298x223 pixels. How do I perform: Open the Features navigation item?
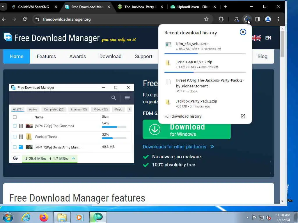point(46,56)
